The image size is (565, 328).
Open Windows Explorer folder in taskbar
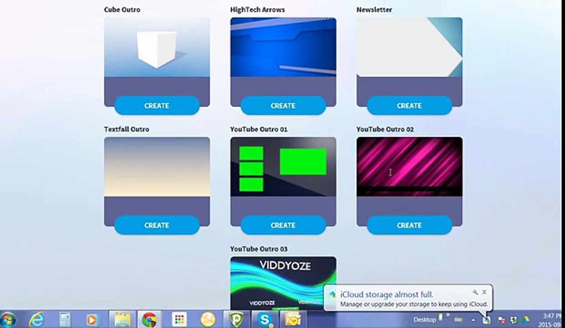[x=122, y=319]
